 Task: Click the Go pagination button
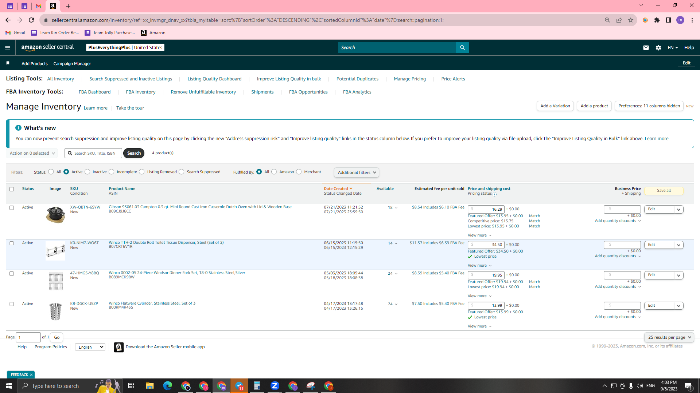tap(57, 337)
